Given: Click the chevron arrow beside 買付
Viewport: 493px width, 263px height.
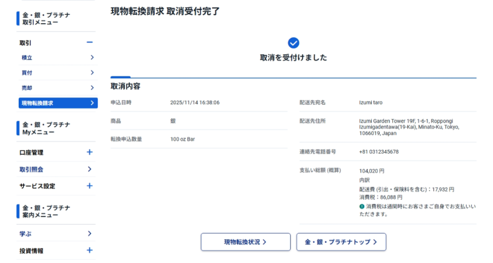Looking at the screenshot, I should (x=92, y=73).
